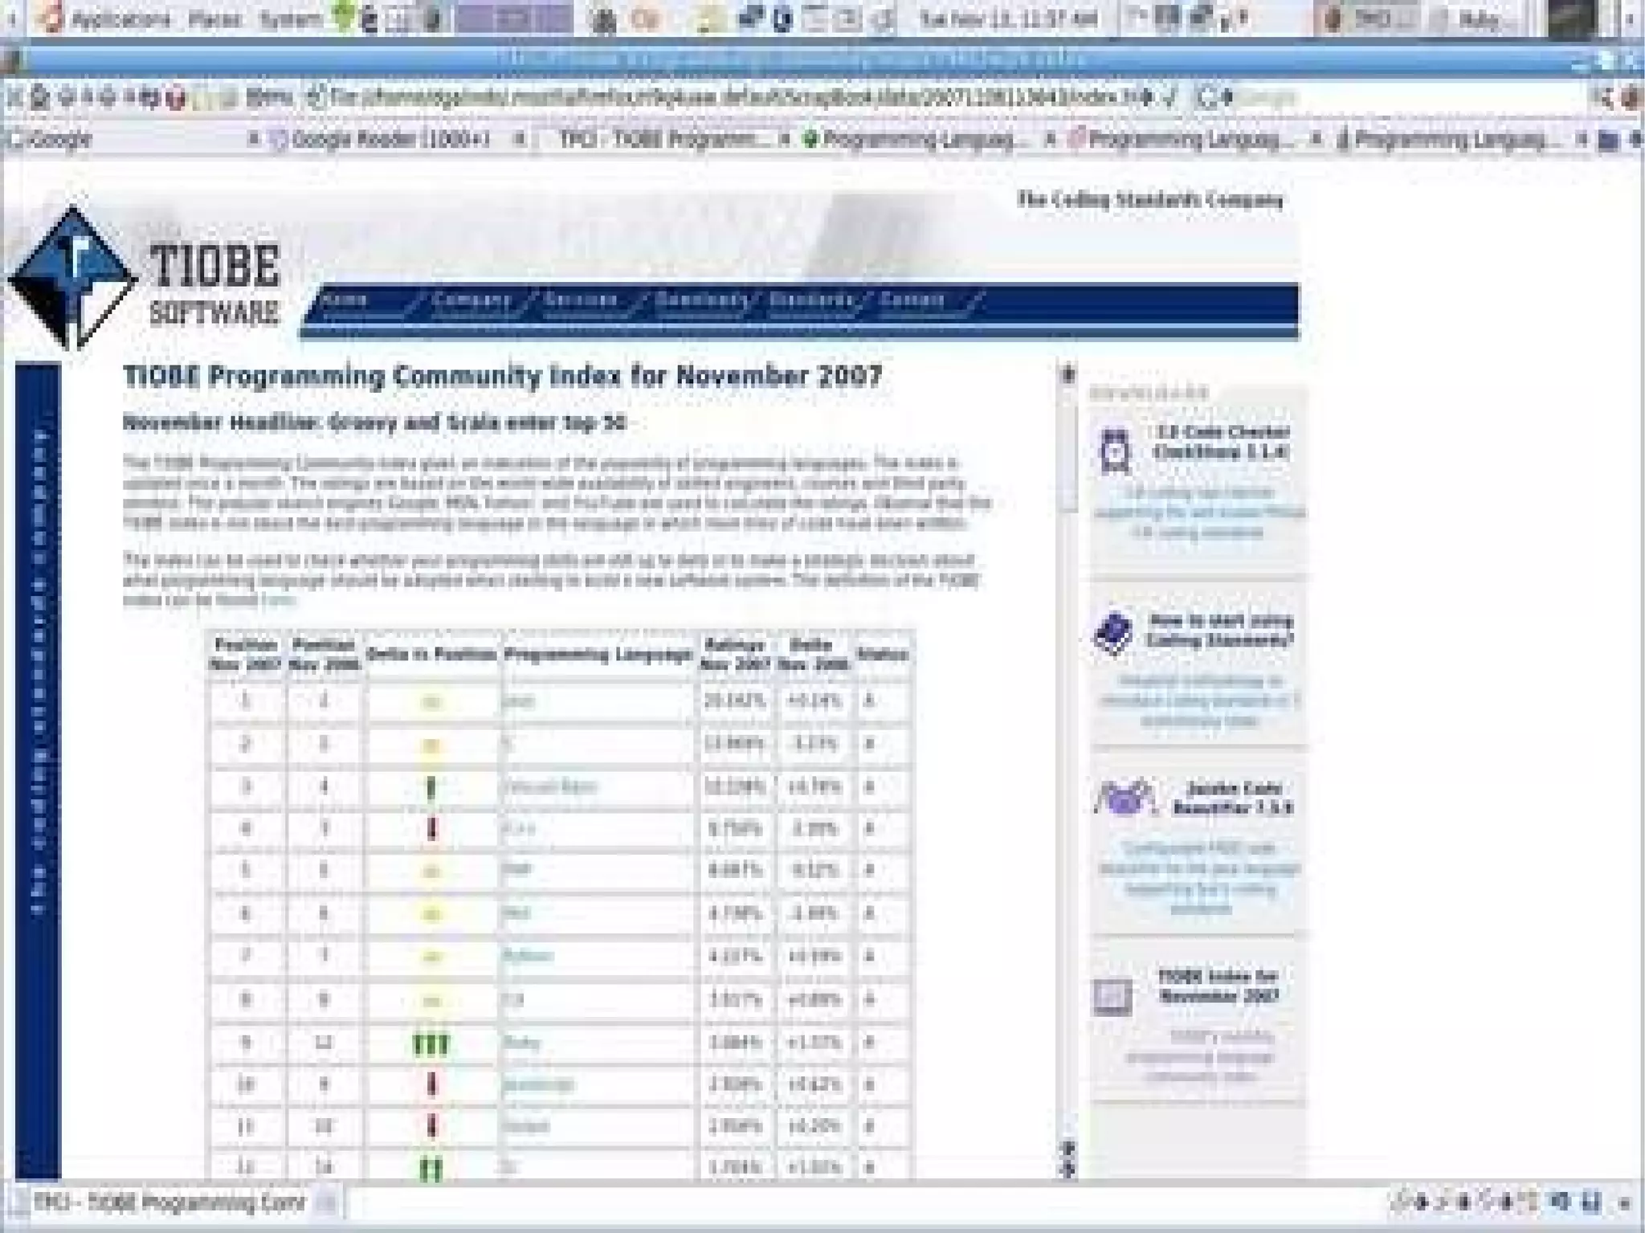
Task: Close the Google Reader (1000+) tab
Action: 520,140
